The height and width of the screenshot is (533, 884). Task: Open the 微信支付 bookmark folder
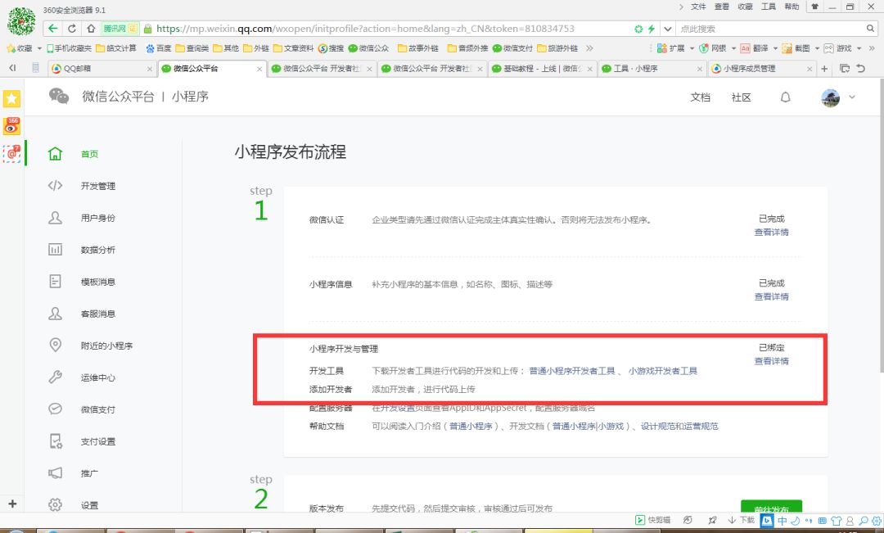[x=512, y=48]
